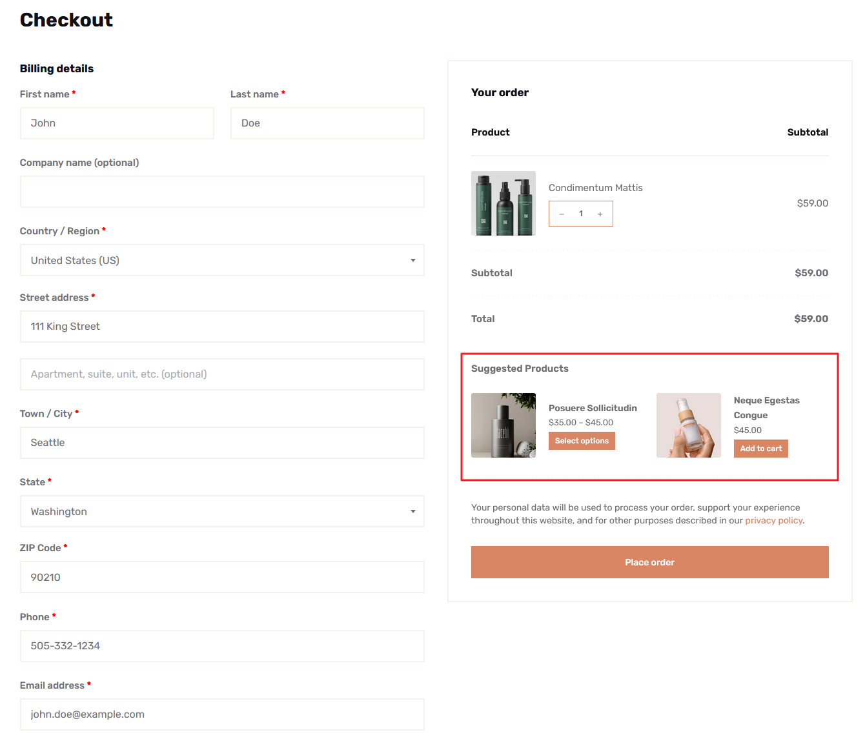Edit the ZIP Code field
The width and height of the screenshot is (865, 739).
[x=222, y=577]
